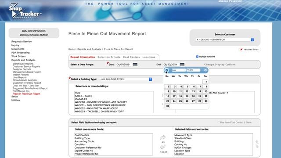The width and height of the screenshot is (281, 158).
Task: Open Customer Service Reports link
Action: [x=26, y=66]
